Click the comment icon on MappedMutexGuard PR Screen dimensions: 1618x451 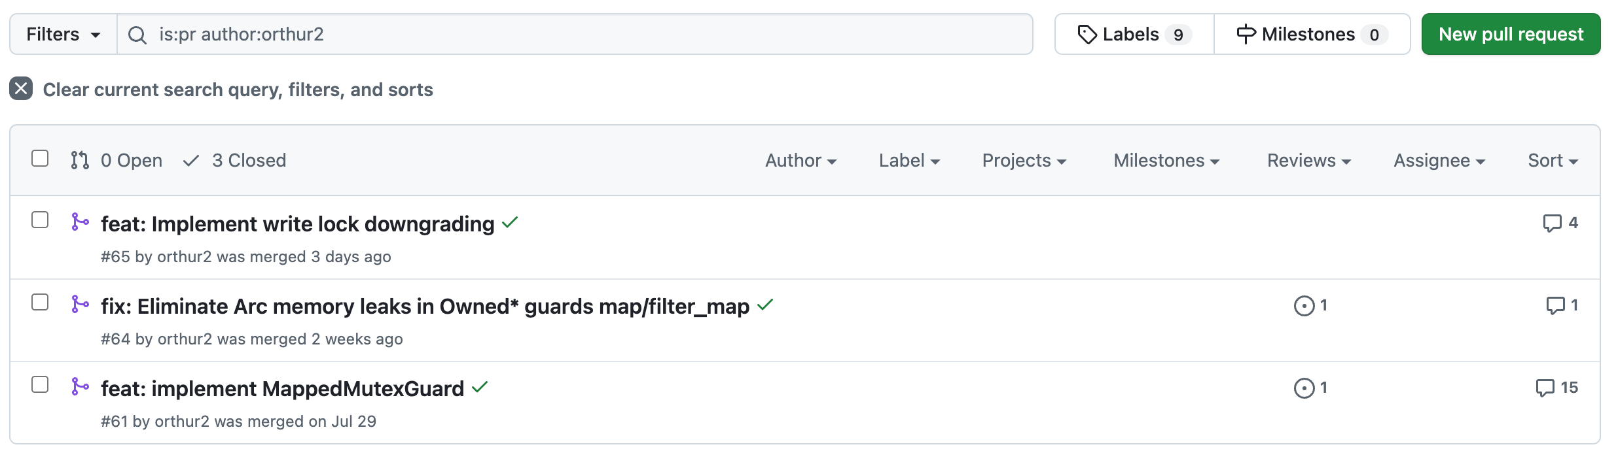1545,388
